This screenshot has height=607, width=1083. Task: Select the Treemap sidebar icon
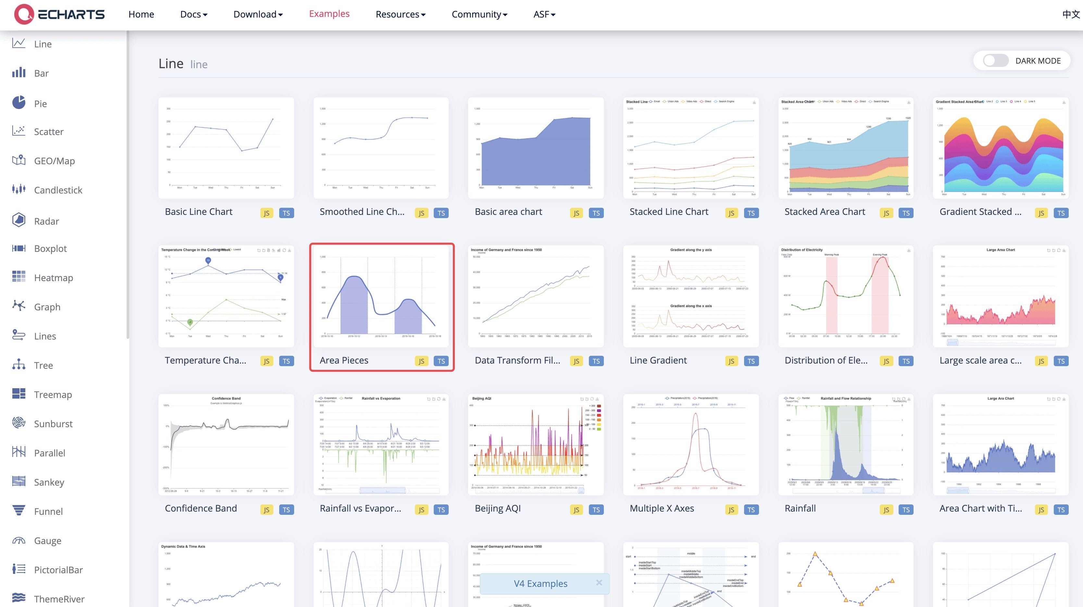point(19,393)
